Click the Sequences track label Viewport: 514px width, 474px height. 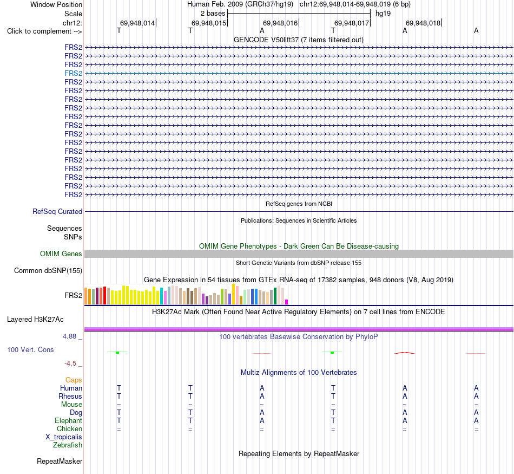(64, 228)
